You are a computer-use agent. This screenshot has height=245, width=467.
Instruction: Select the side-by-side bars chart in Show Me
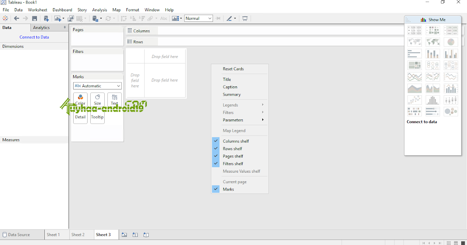coord(451,54)
